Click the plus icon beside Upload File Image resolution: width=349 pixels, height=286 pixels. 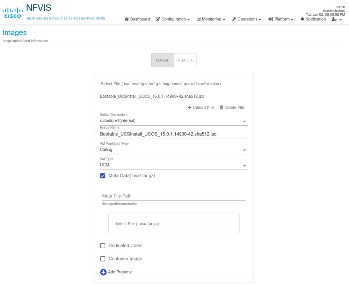click(x=190, y=108)
